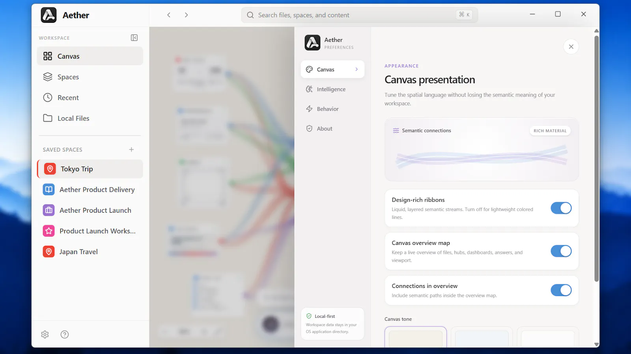Screen dimensions: 631x354
Task: Click the Local-first shield icon
Action: pyautogui.click(x=309, y=316)
